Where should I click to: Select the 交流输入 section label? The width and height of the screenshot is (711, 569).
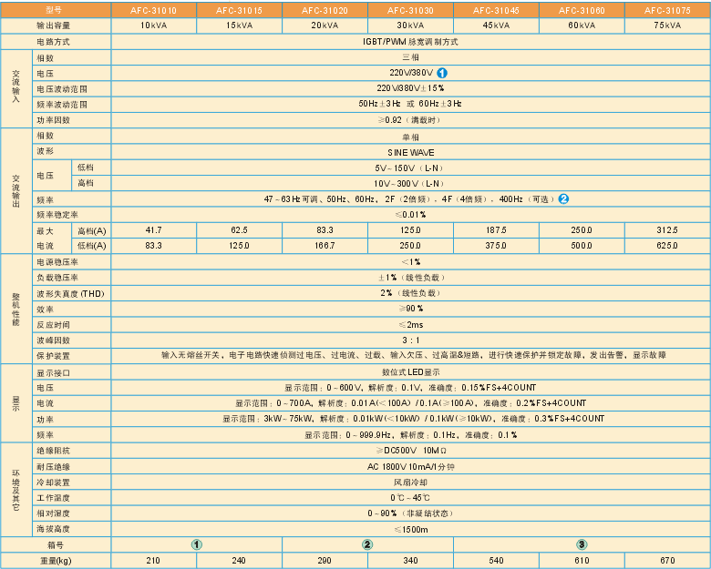(x=15, y=88)
